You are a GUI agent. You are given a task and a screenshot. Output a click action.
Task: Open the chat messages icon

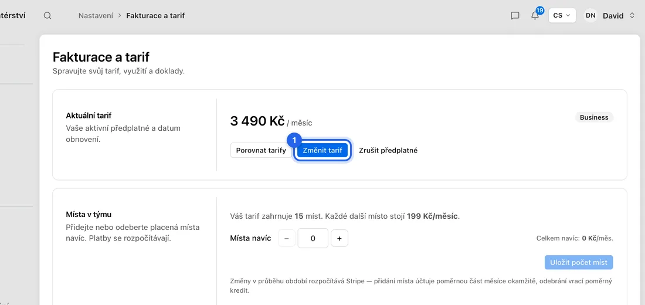515,16
